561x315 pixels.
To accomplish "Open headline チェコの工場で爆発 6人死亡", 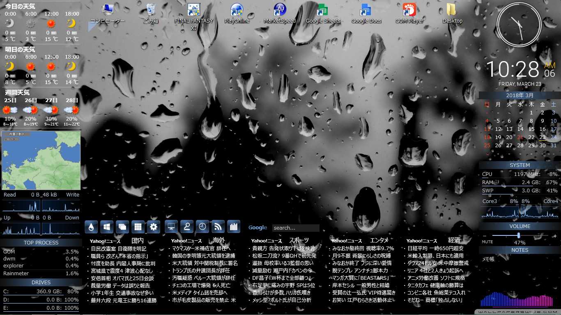I will (201, 285).
